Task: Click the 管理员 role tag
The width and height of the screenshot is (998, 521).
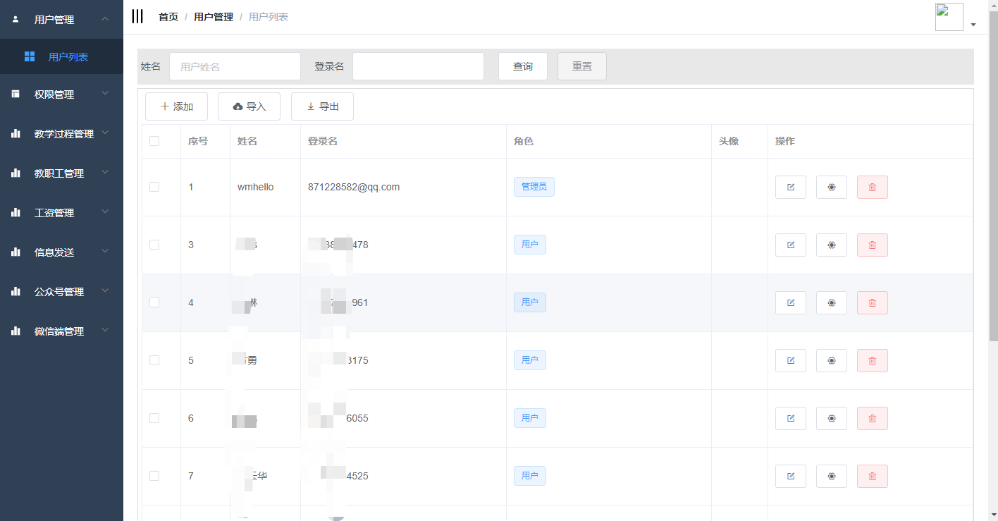Action: click(x=534, y=187)
